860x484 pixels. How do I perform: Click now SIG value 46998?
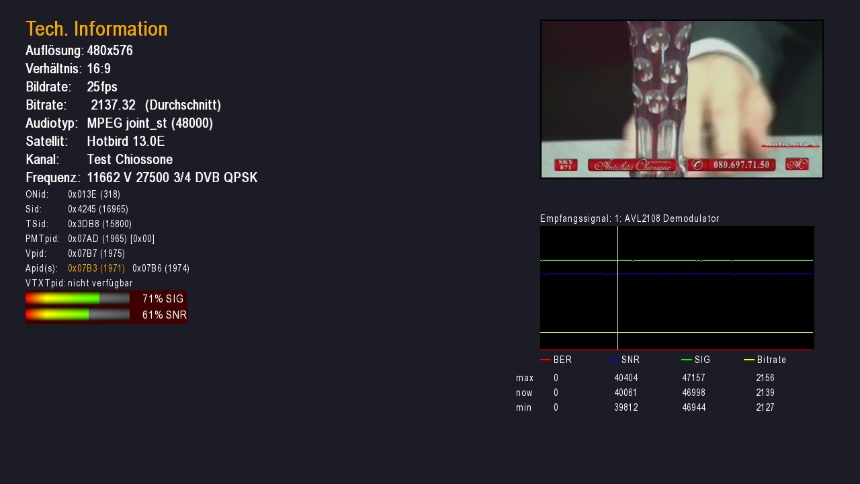tap(694, 393)
